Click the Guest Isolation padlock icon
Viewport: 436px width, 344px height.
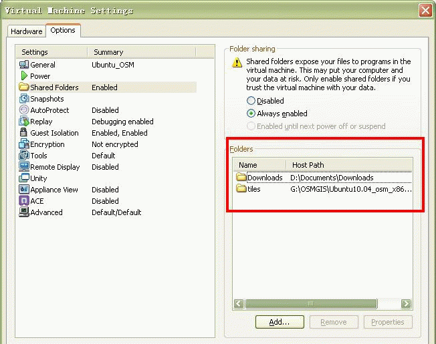point(23,132)
